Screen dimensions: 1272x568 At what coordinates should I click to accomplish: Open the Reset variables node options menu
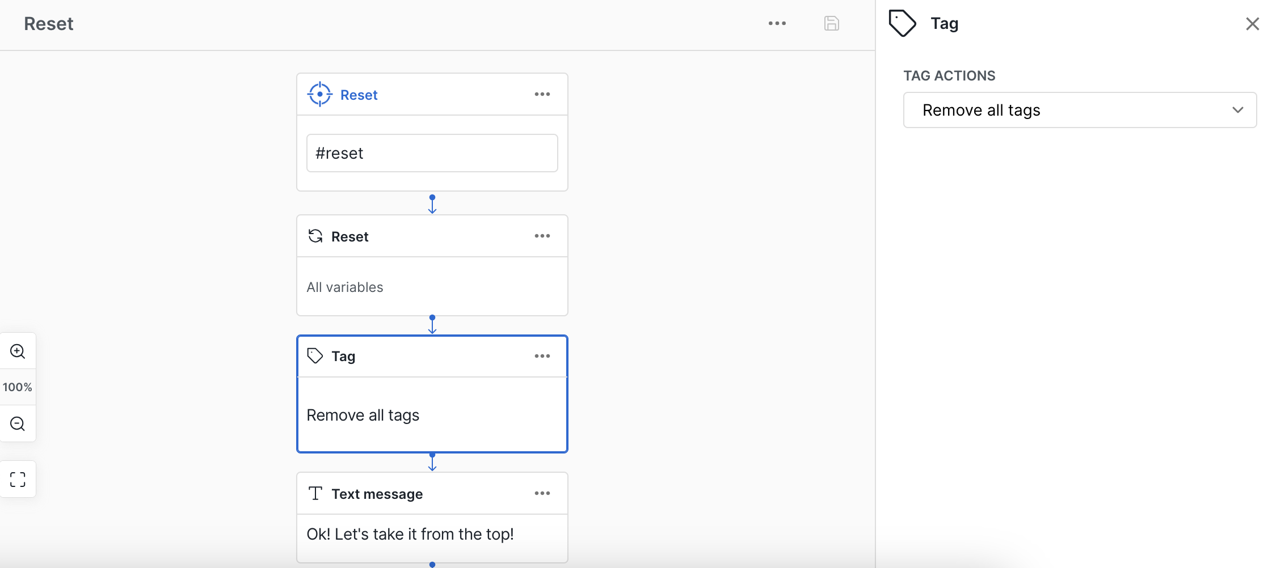click(x=542, y=236)
